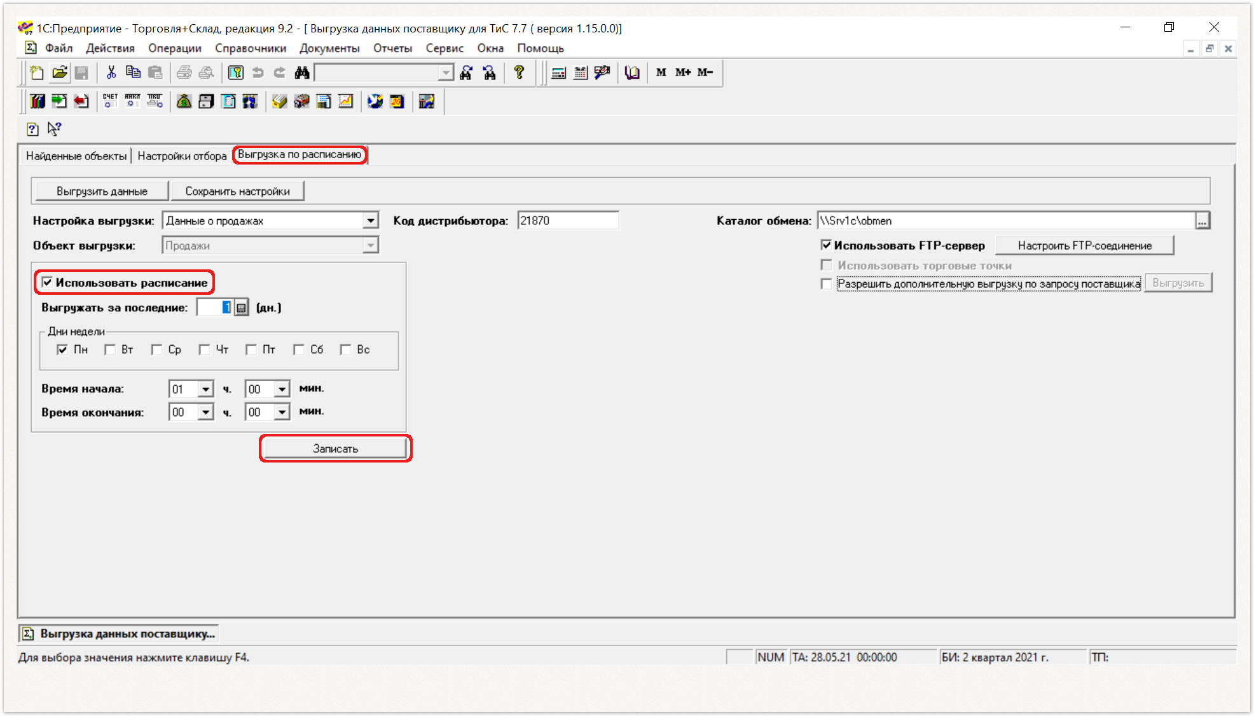Enable 'Разрешить дополнительную выгрузку' checkbox
Image resolution: width=1254 pixels, height=716 pixels.
826,284
